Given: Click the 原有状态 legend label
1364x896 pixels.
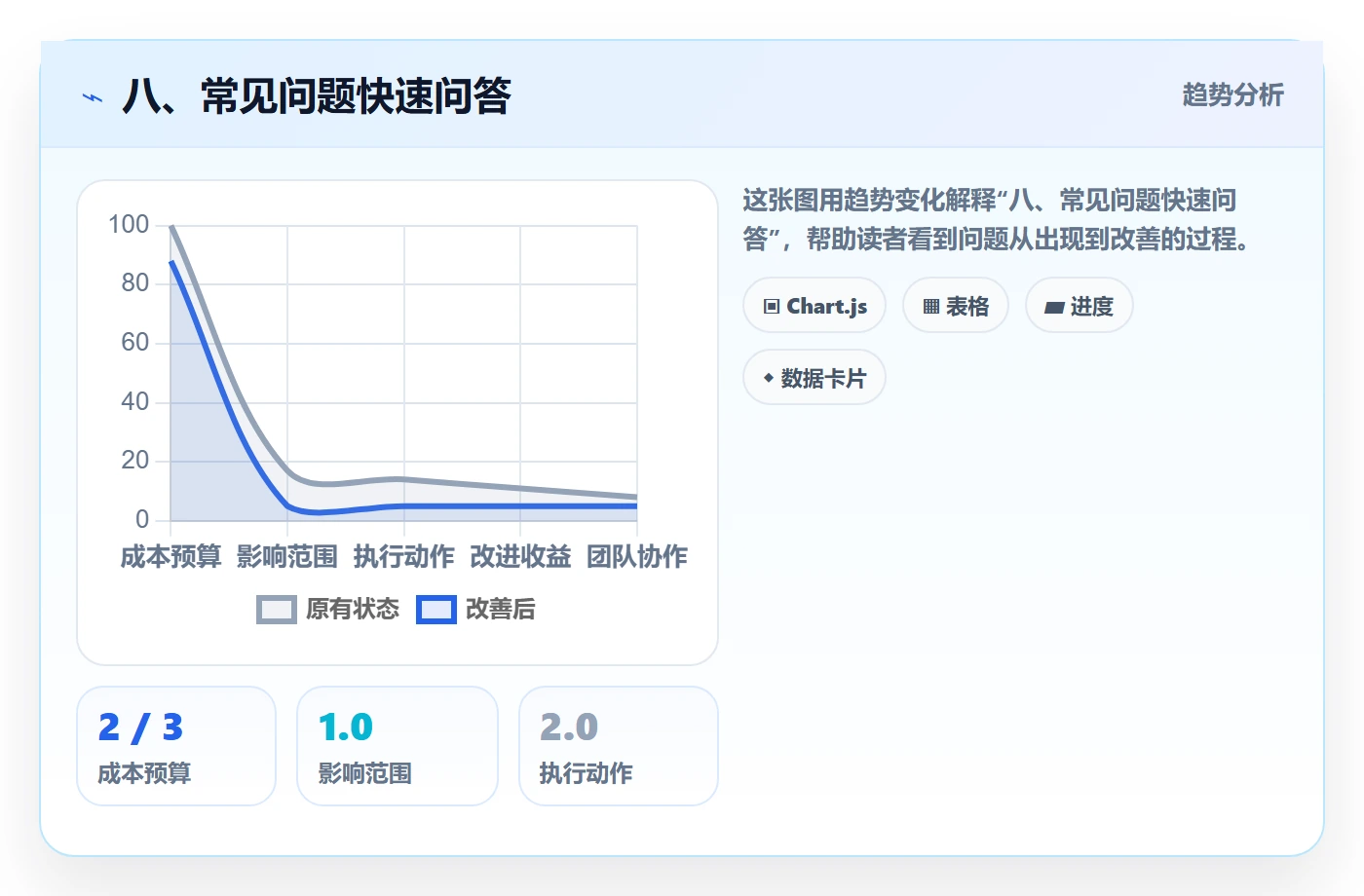Looking at the screenshot, I should (x=353, y=610).
